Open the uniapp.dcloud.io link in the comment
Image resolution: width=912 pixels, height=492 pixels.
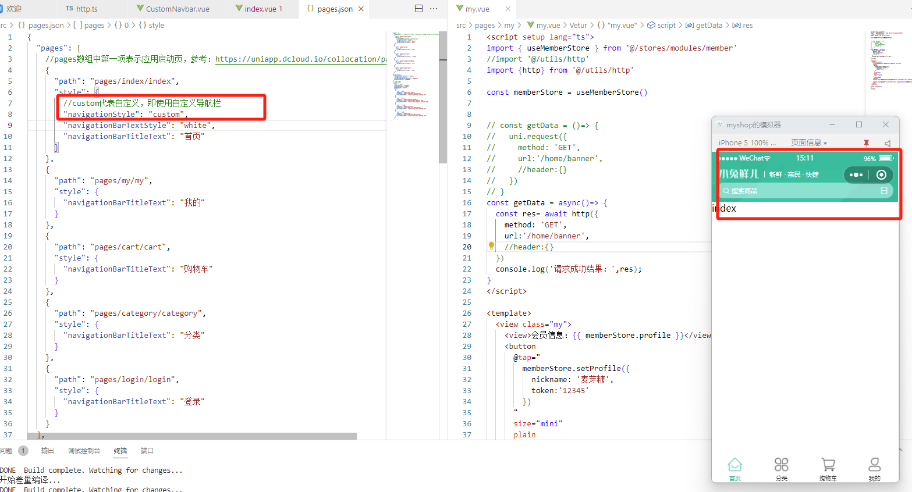pos(301,59)
